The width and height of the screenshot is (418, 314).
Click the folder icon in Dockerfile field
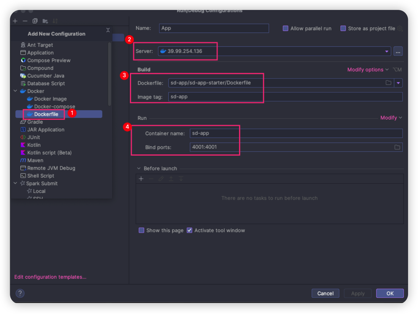click(x=388, y=83)
